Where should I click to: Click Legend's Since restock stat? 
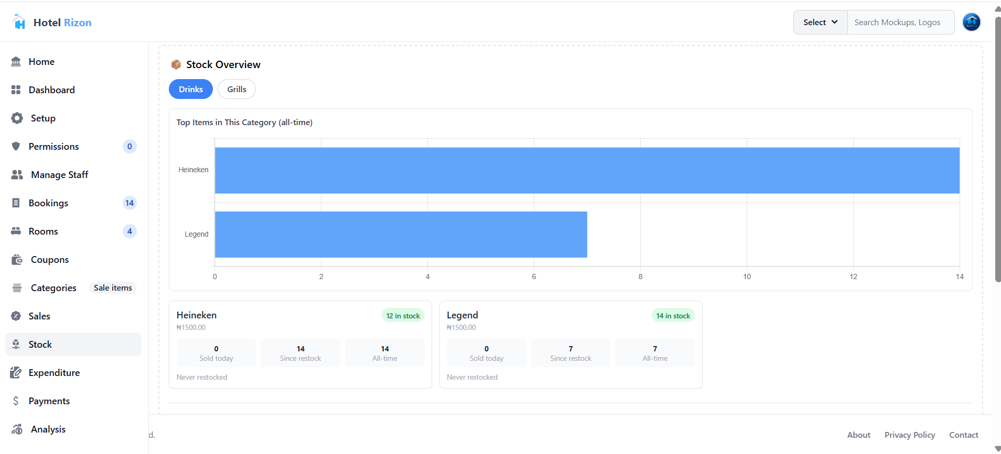click(x=571, y=353)
